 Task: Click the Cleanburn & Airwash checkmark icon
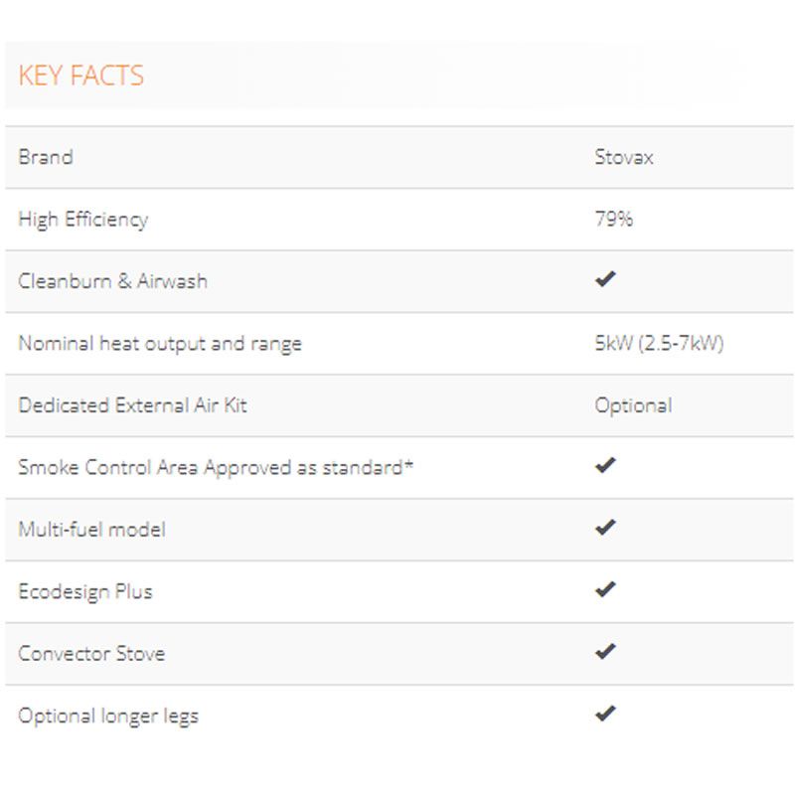point(605,279)
